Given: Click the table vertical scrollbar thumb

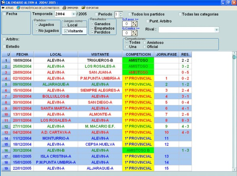Looking at the screenshot, I should point(234,57).
